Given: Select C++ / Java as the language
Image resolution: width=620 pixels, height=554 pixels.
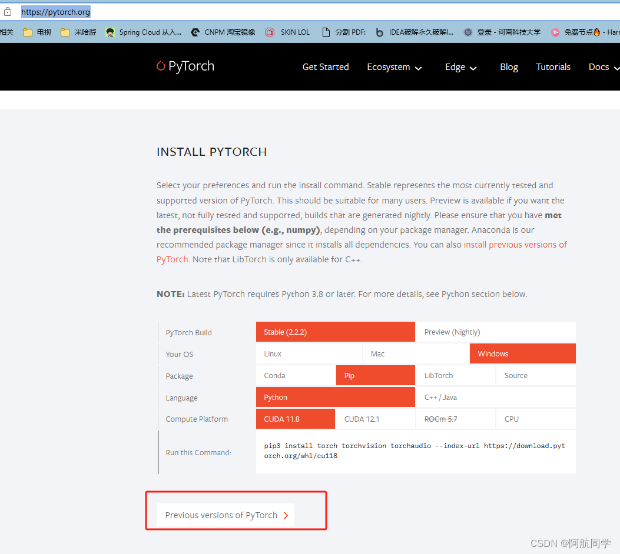Looking at the screenshot, I should click(x=496, y=397).
